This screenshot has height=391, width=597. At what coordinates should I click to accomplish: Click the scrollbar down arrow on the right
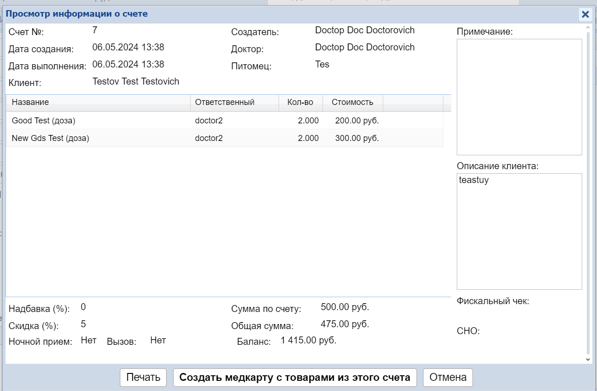pyautogui.click(x=588, y=359)
